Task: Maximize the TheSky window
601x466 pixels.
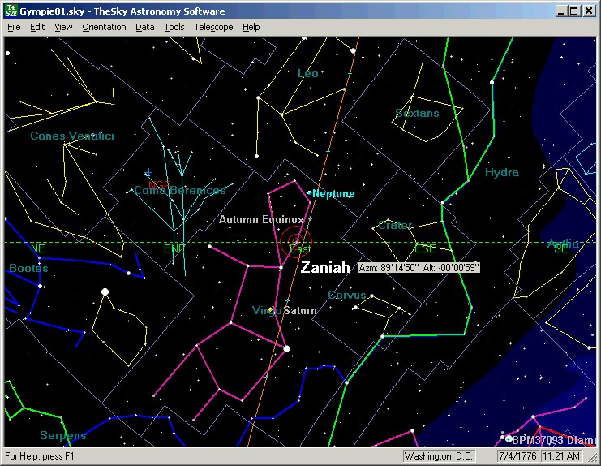Action: point(574,11)
